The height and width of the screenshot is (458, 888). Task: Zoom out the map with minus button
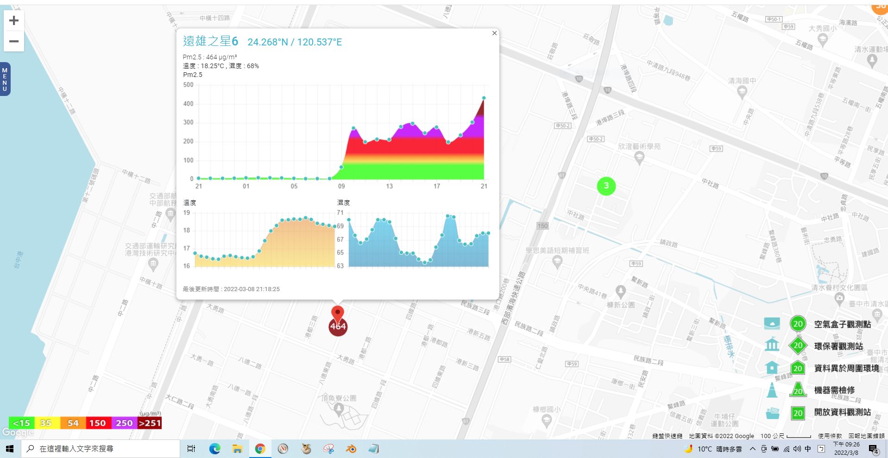tap(14, 41)
